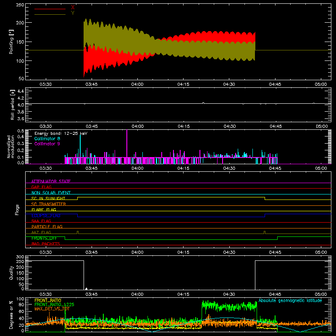Select the Roll period axis title
The height and width of the screenshot is (336, 336).
click(x=13, y=105)
